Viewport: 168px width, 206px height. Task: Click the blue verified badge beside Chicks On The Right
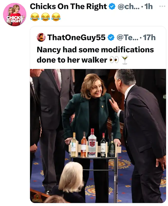(x=112, y=7)
